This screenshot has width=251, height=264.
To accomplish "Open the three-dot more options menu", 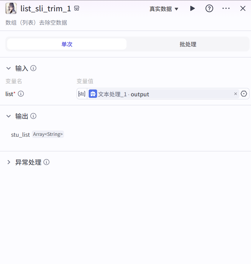I will point(226,8).
